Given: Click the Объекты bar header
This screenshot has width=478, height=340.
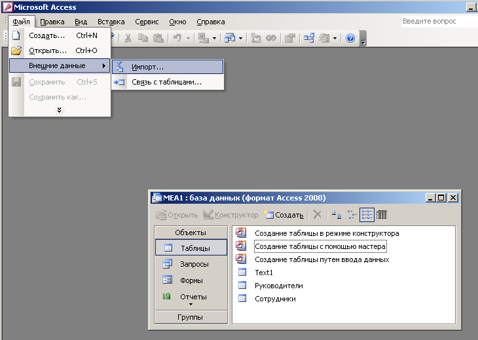Looking at the screenshot, I should point(191,233).
